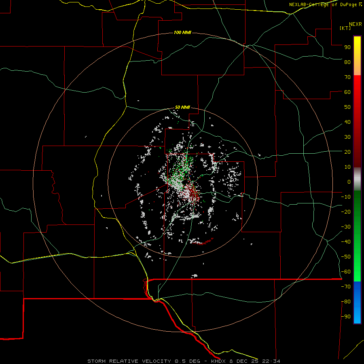Click the positive 40 knot scale label

click(x=347, y=122)
